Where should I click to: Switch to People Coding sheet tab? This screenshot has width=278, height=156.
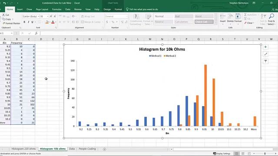[87, 149]
